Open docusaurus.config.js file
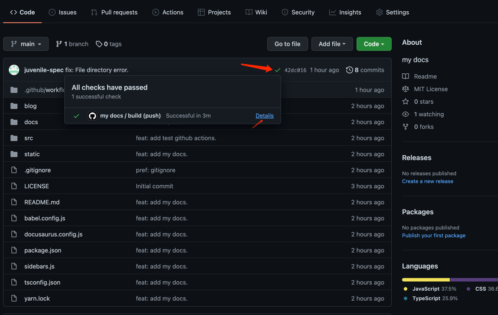The image size is (498, 315). tap(53, 234)
